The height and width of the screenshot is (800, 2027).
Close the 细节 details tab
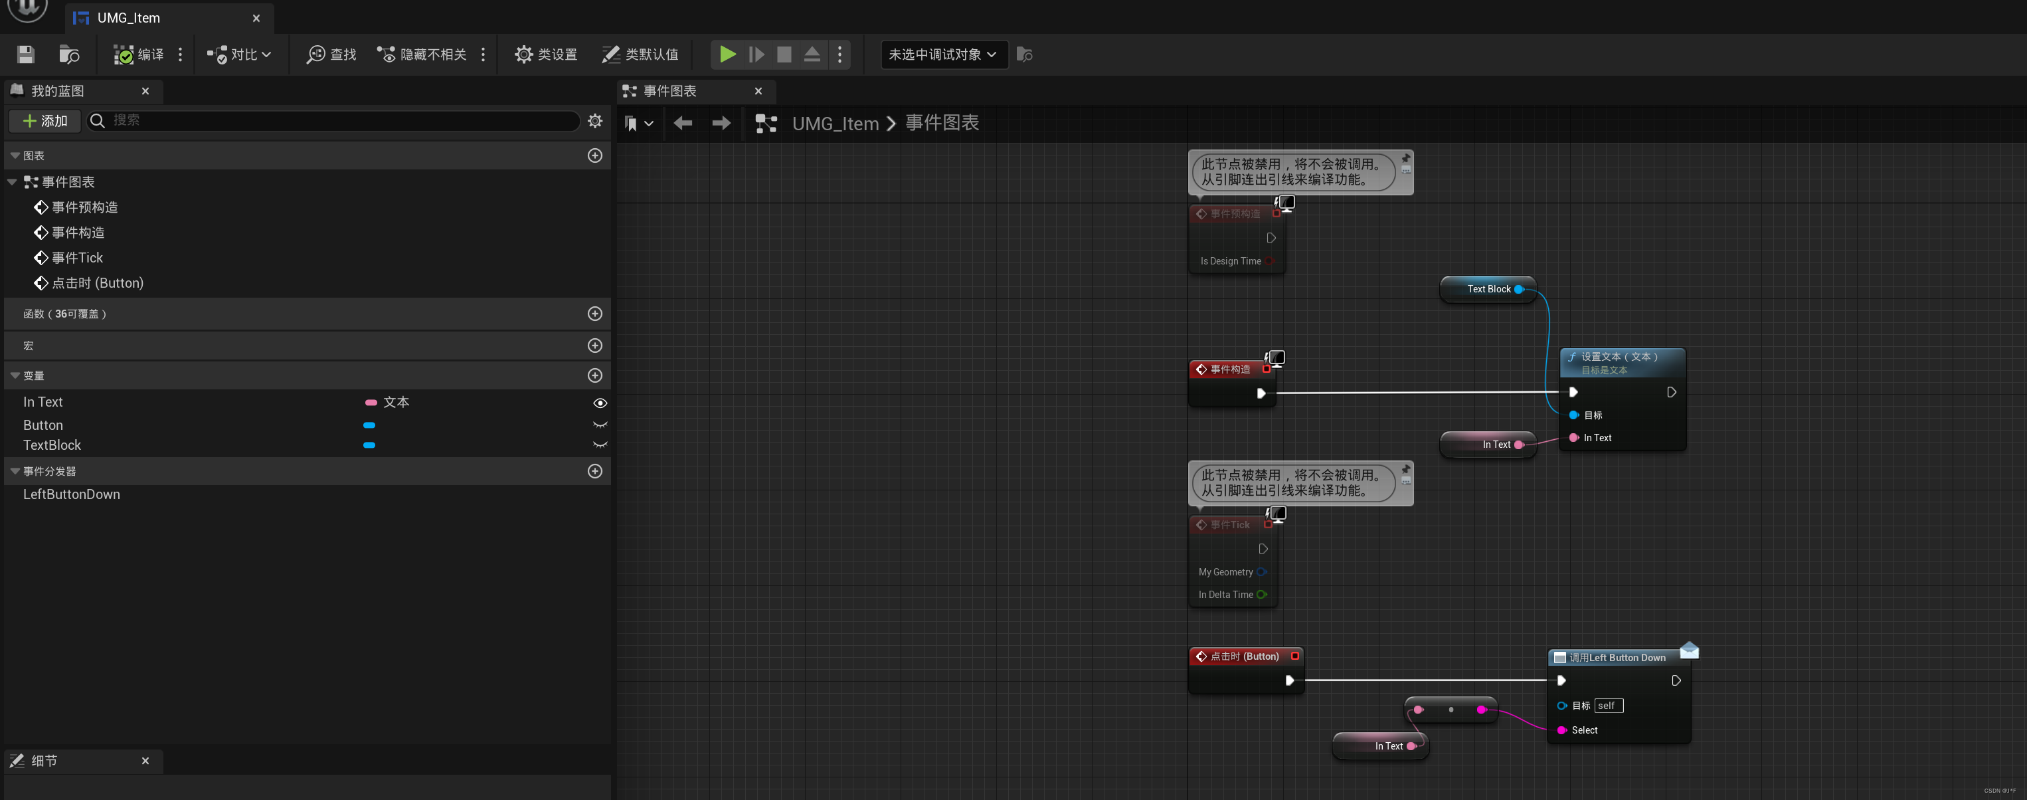tap(145, 761)
